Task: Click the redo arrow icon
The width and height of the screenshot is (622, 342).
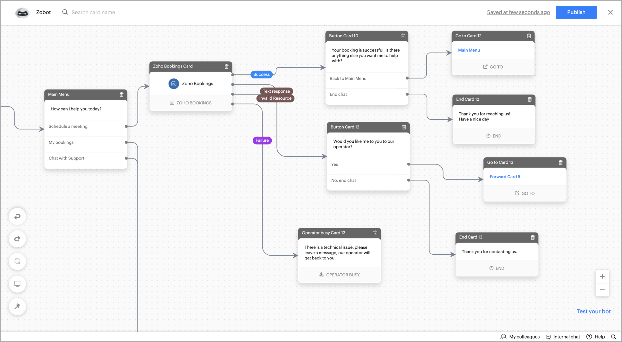Action: point(17,239)
